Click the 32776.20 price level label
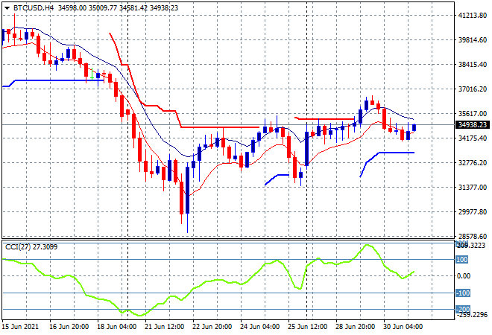Screen dimensions: 492x335 pos(473,162)
